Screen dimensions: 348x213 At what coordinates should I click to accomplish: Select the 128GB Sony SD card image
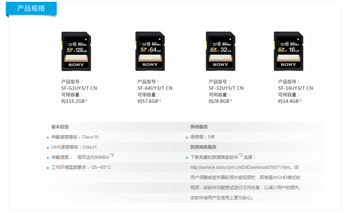point(76,51)
